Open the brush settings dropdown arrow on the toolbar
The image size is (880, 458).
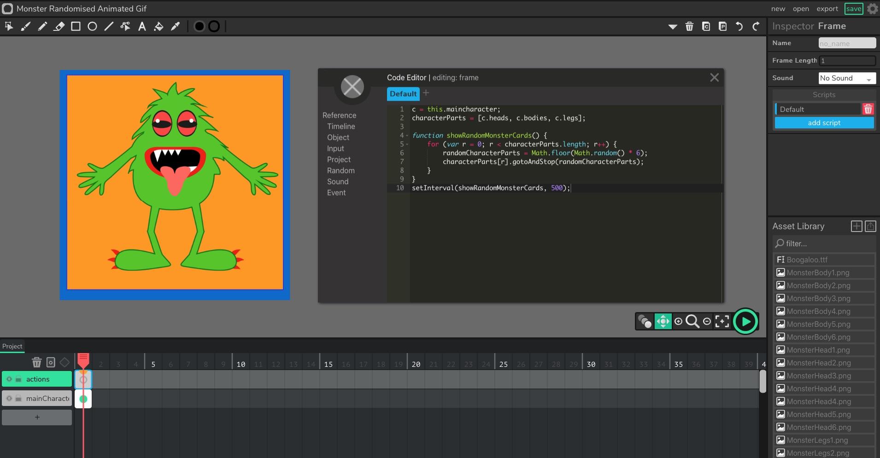(x=673, y=26)
